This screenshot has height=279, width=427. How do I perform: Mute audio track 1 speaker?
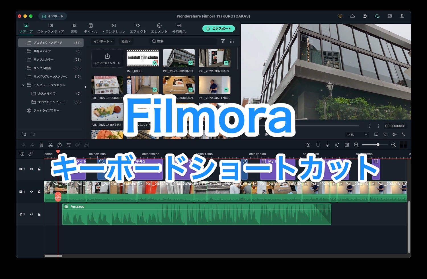click(x=32, y=214)
